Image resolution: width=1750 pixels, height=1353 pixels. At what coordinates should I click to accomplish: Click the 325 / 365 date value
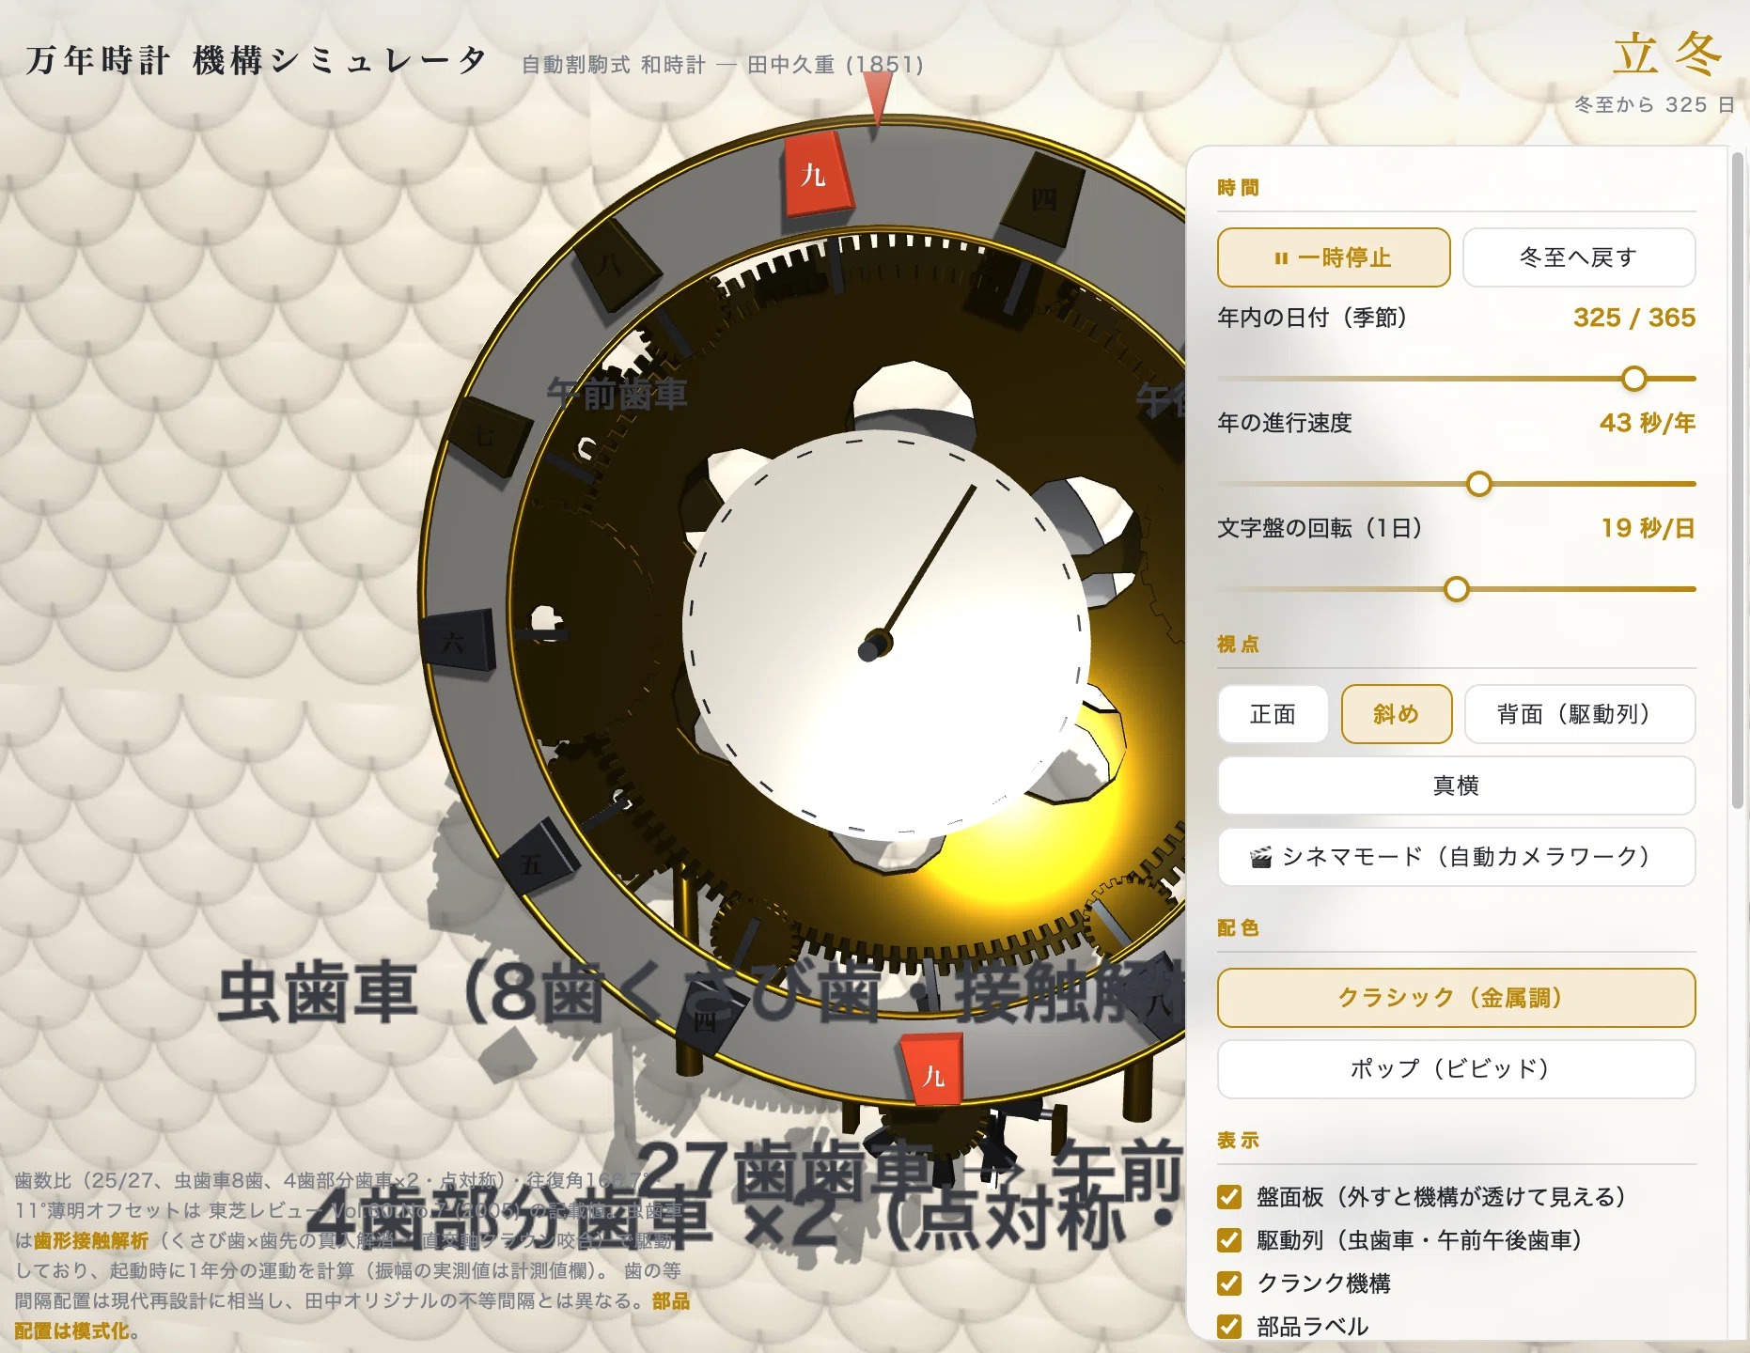click(1634, 318)
